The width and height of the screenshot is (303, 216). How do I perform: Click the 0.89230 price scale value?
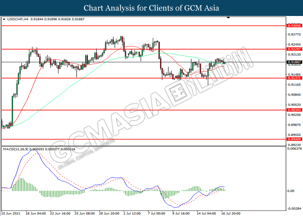pyautogui.click(x=294, y=145)
